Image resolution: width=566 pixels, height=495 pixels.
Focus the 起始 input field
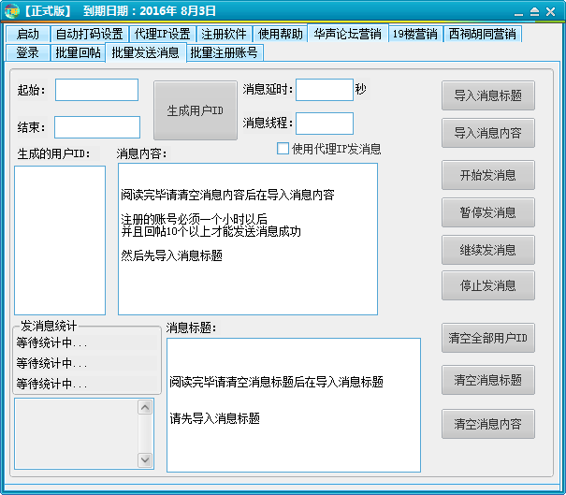click(96, 90)
